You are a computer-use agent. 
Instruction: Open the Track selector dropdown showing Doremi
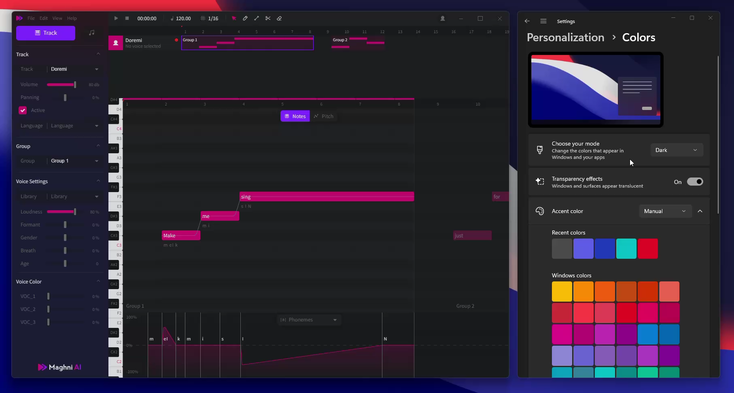[74, 69]
